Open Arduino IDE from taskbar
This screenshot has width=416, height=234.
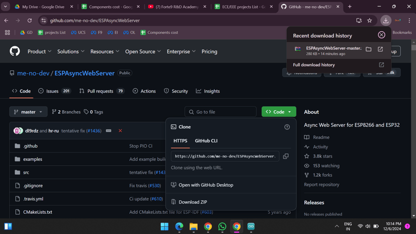tap(251, 227)
